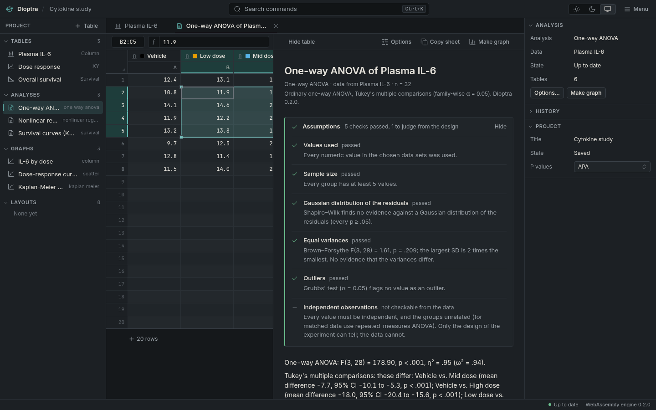
Task: Click the Cytokine study breadcrumb
Action: (x=71, y=9)
